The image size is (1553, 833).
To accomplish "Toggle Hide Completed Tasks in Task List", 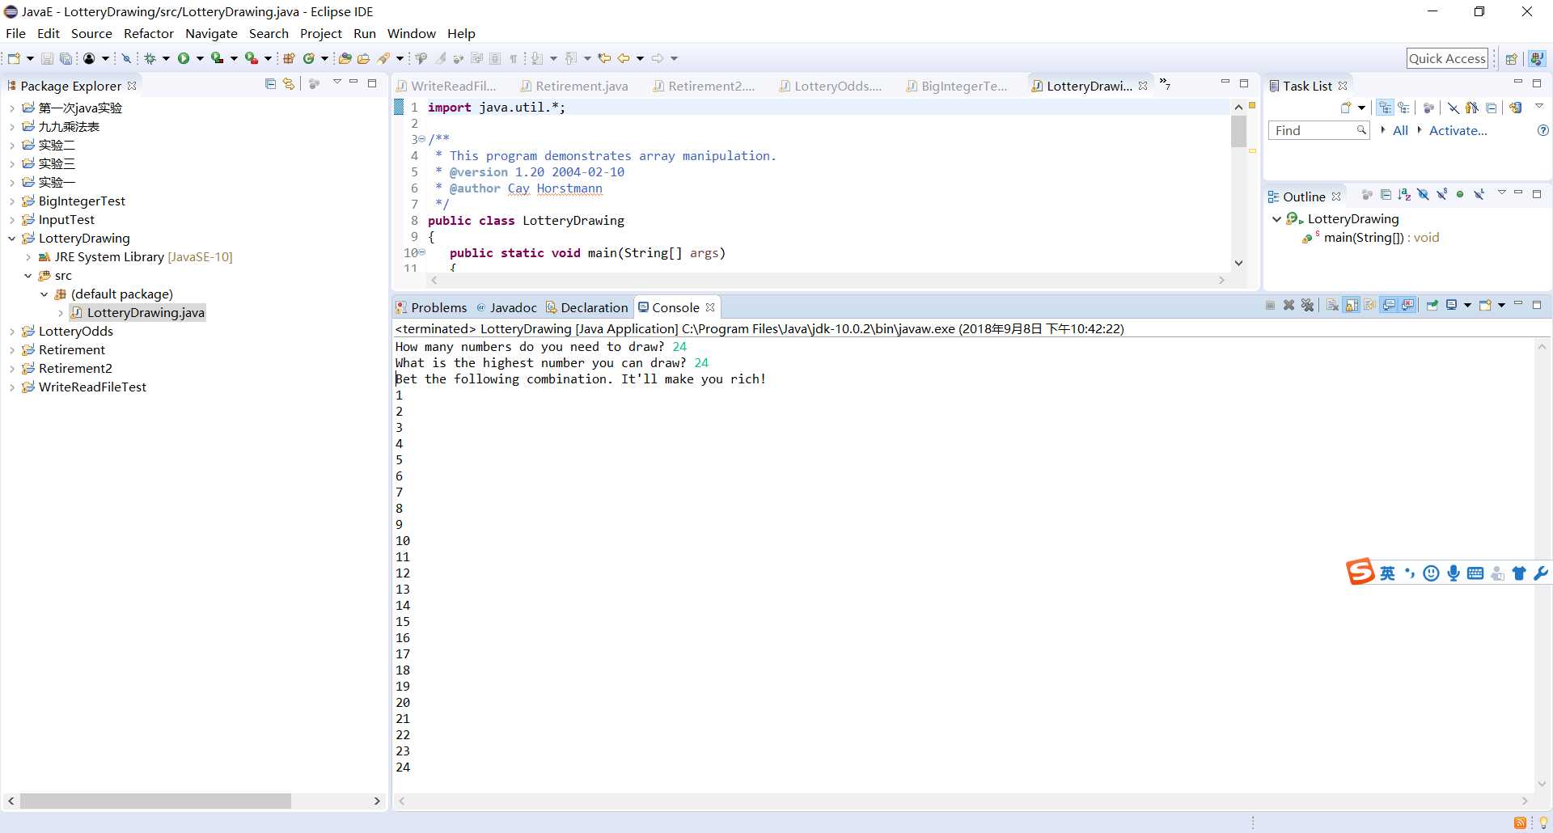I will pyautogui.click(x=1454, y=108).
